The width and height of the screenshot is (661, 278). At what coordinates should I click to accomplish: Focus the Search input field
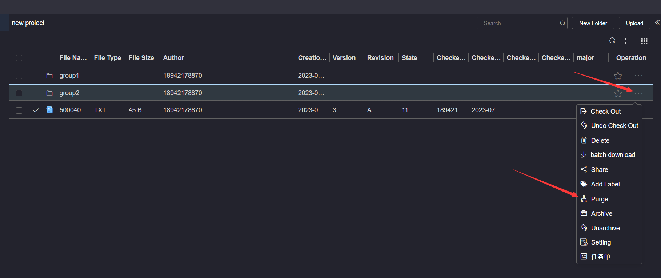[x=522, y=23]
